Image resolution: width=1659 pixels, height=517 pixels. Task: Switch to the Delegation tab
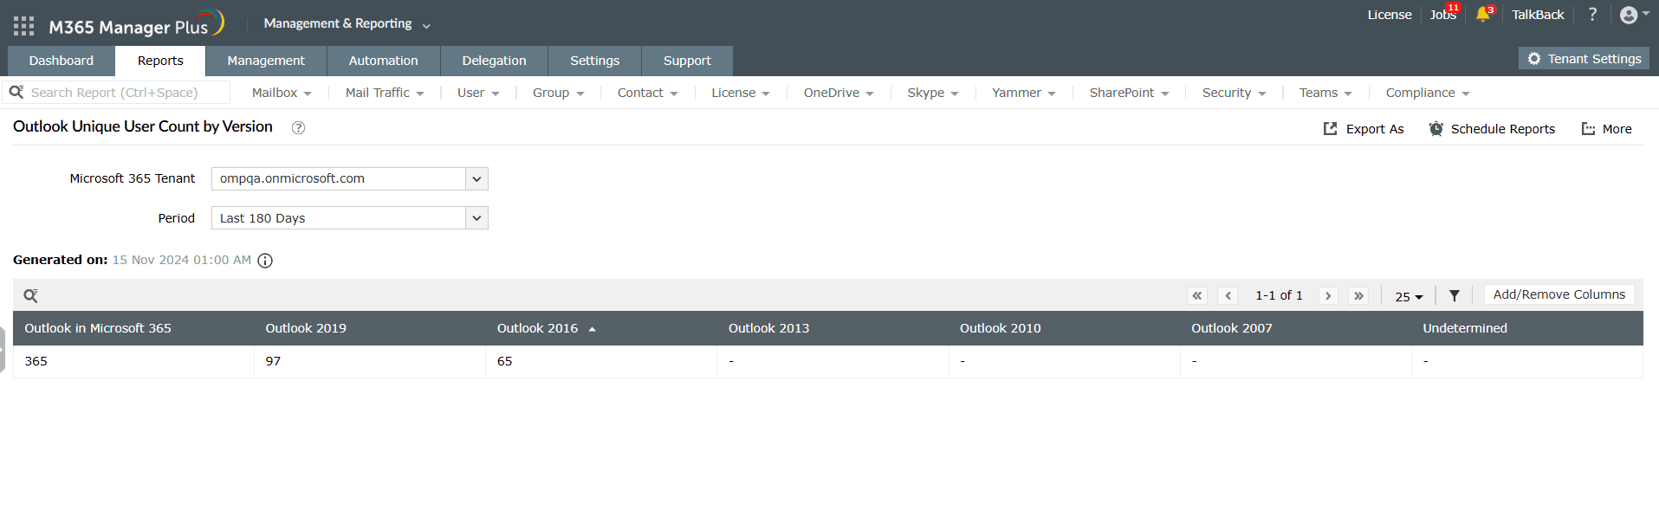[494, 61]
